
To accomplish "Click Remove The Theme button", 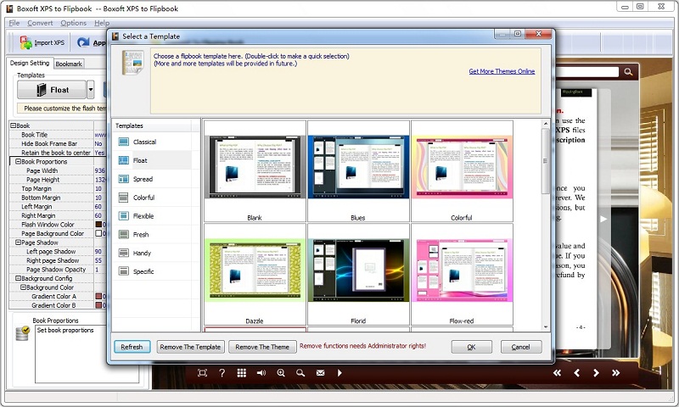I will [262, 347].
